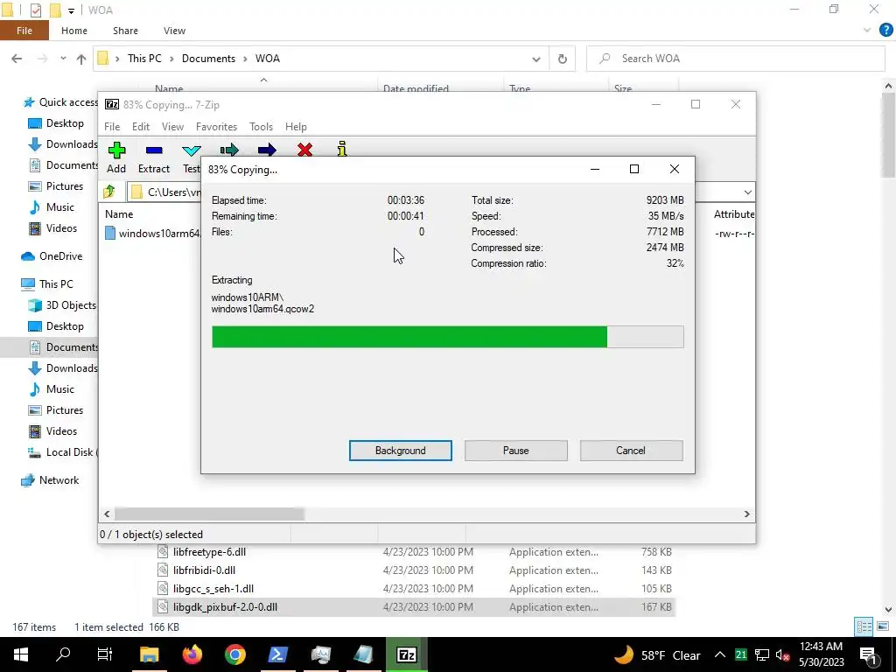Image resolution: width=896 pixels, height=672 pixels.
Task: Click the Name column header in 7-Zip
Action: click(119, 214)
